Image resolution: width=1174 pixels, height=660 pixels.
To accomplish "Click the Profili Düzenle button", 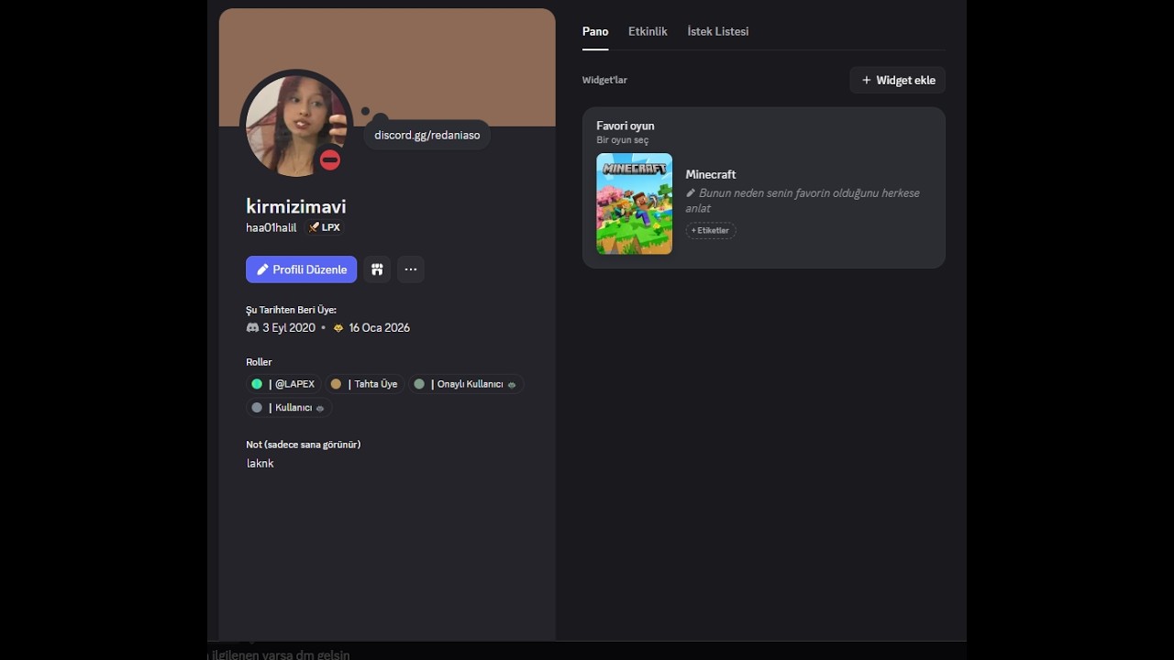I will (x=301, y=269).
